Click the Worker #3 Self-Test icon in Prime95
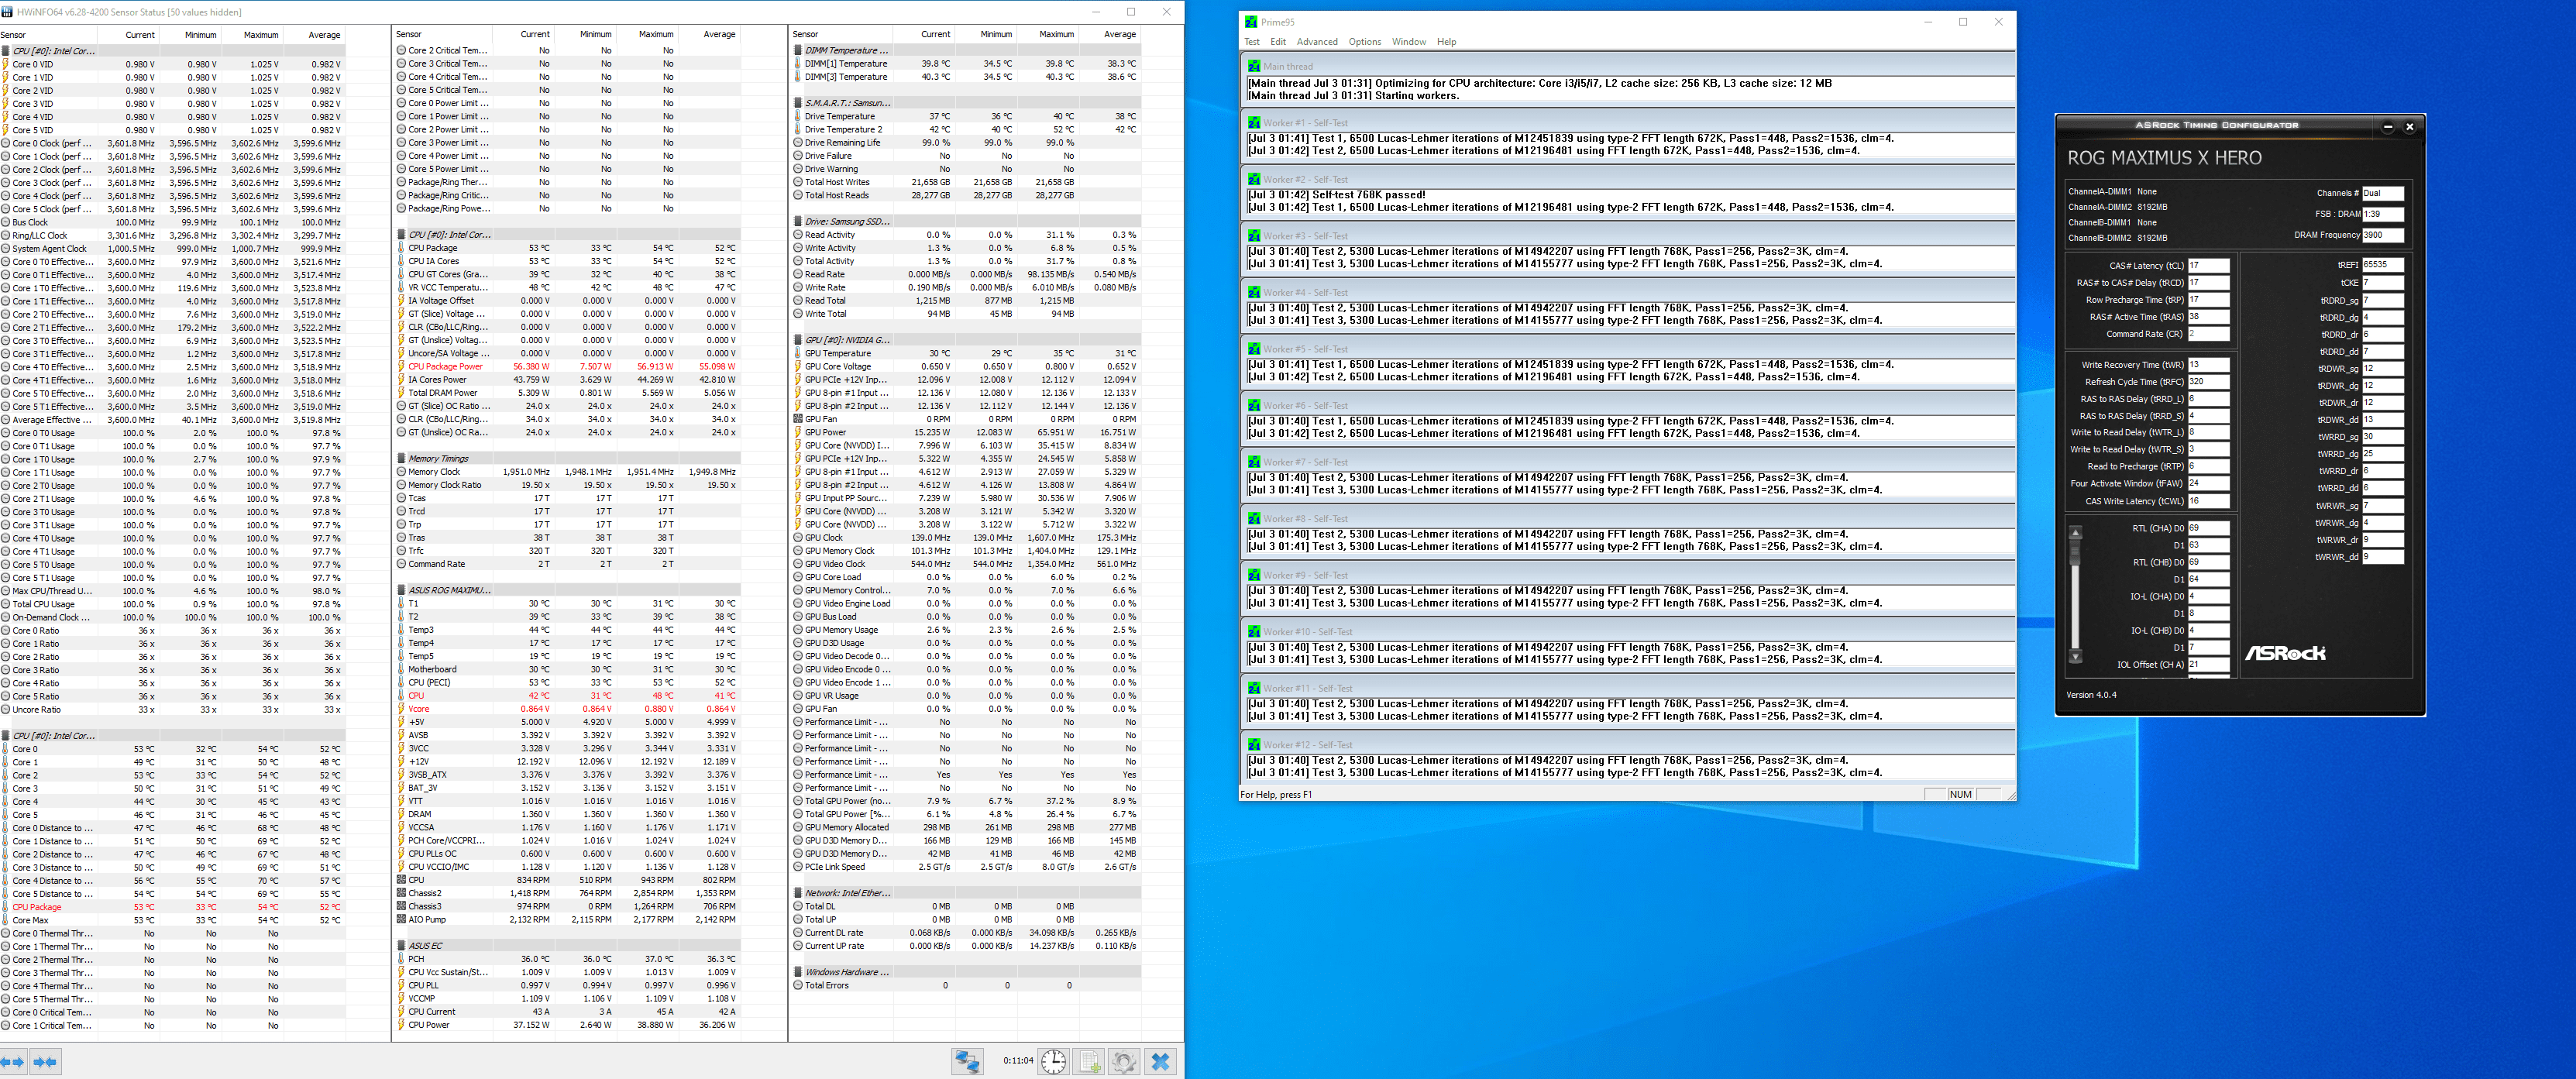Screen dimensions: 2576x1079 (1253, 236)
